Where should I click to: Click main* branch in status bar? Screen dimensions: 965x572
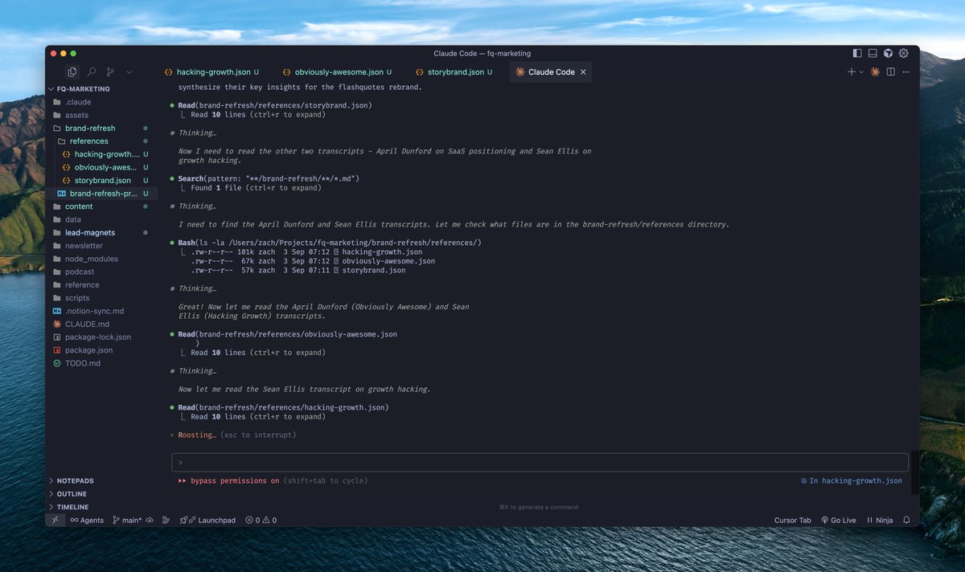pyautogui.click(x=127, y=520)
